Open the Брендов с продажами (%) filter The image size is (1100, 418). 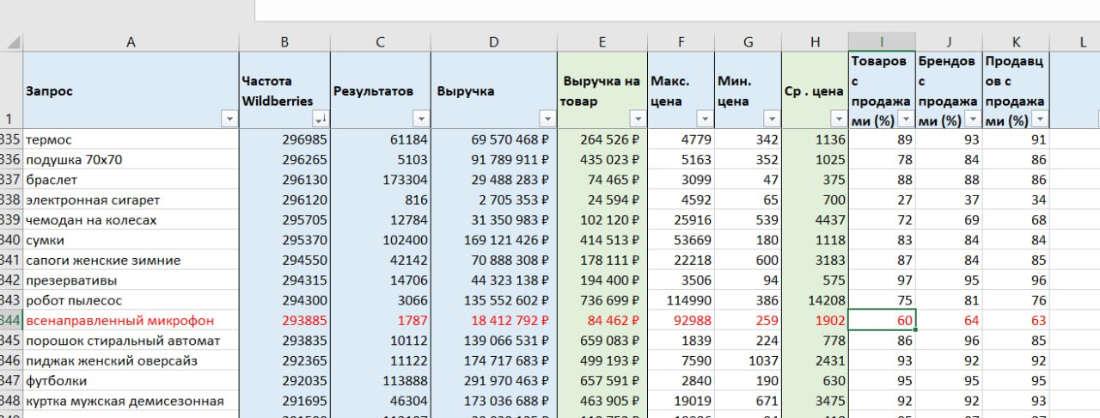[x=972, y=120]
